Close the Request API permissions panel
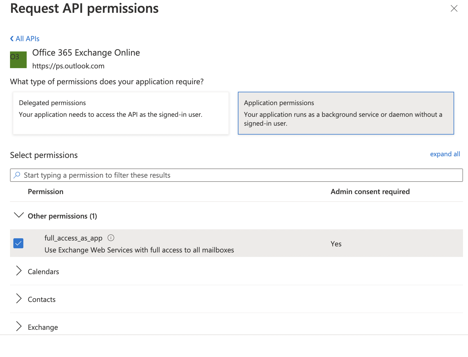468x357 pixels. click(x=454, y=9)
